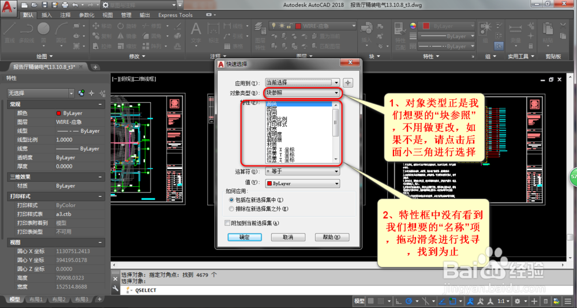Image resolution: width=577 pixels, height=308 pixels.
Task: Toggle snap mode dots icon in status bar
Action: point(381,301)
